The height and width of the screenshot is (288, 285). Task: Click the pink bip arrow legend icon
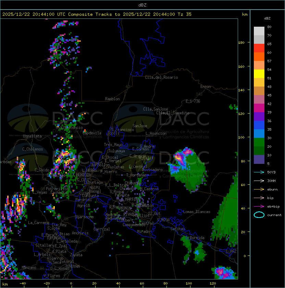(259, 198)
